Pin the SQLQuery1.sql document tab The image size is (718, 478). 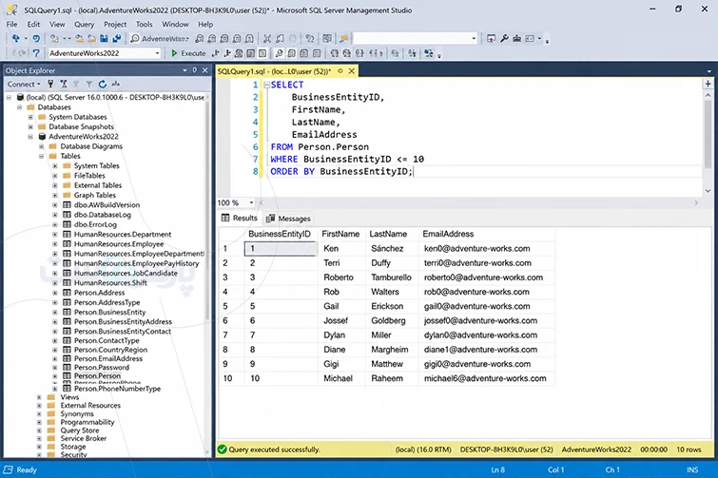(x=340, y=71)
